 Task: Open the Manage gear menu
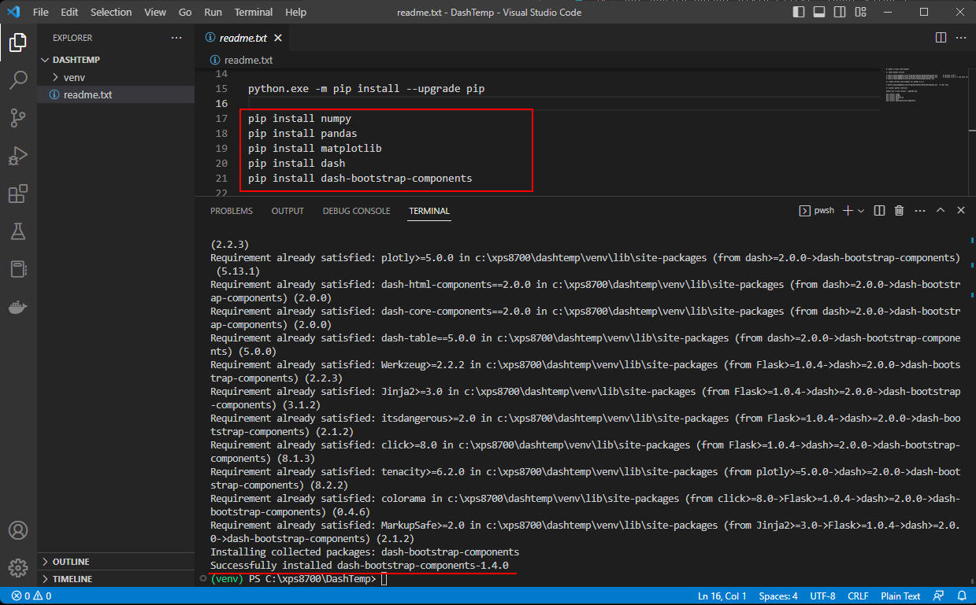click(18, 567)
